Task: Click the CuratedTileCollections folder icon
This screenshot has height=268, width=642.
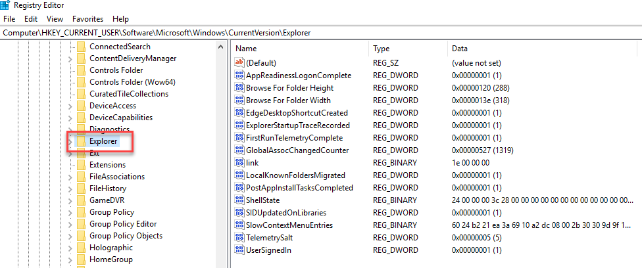Action: (x=81, y=94)
